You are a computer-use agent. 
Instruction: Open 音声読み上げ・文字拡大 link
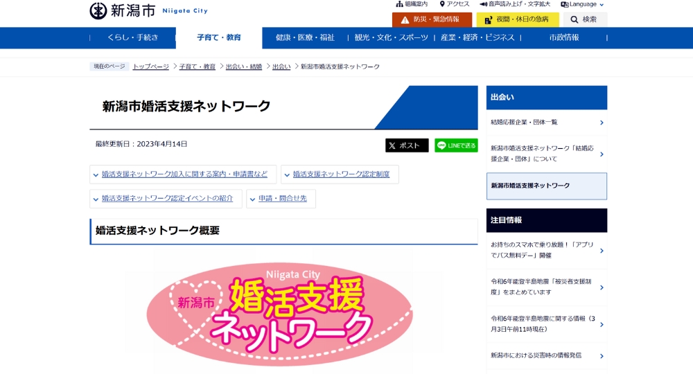515,4
